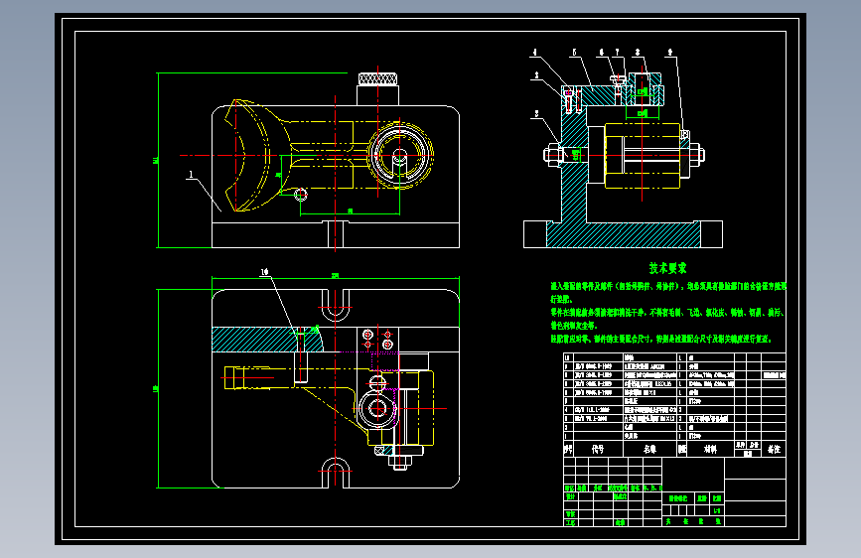
Task: Click the hatched base plate in section view
Action: (624, 234)
